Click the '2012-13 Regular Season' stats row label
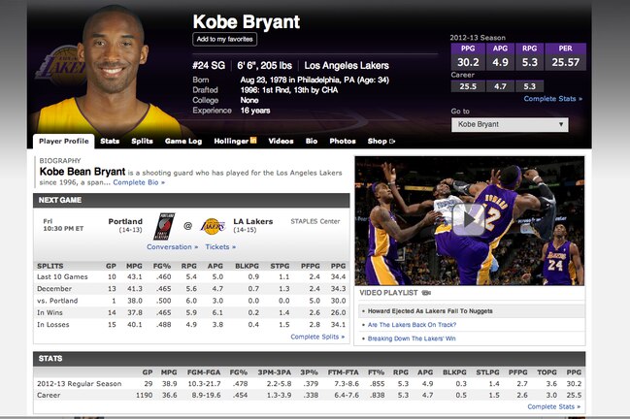This screenshot has width=630, height=419. [80, 384]
